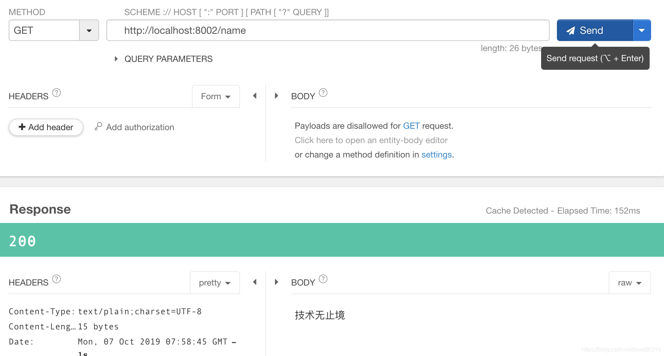
Task: Click the Add header button
Action: tap(46, 127)
